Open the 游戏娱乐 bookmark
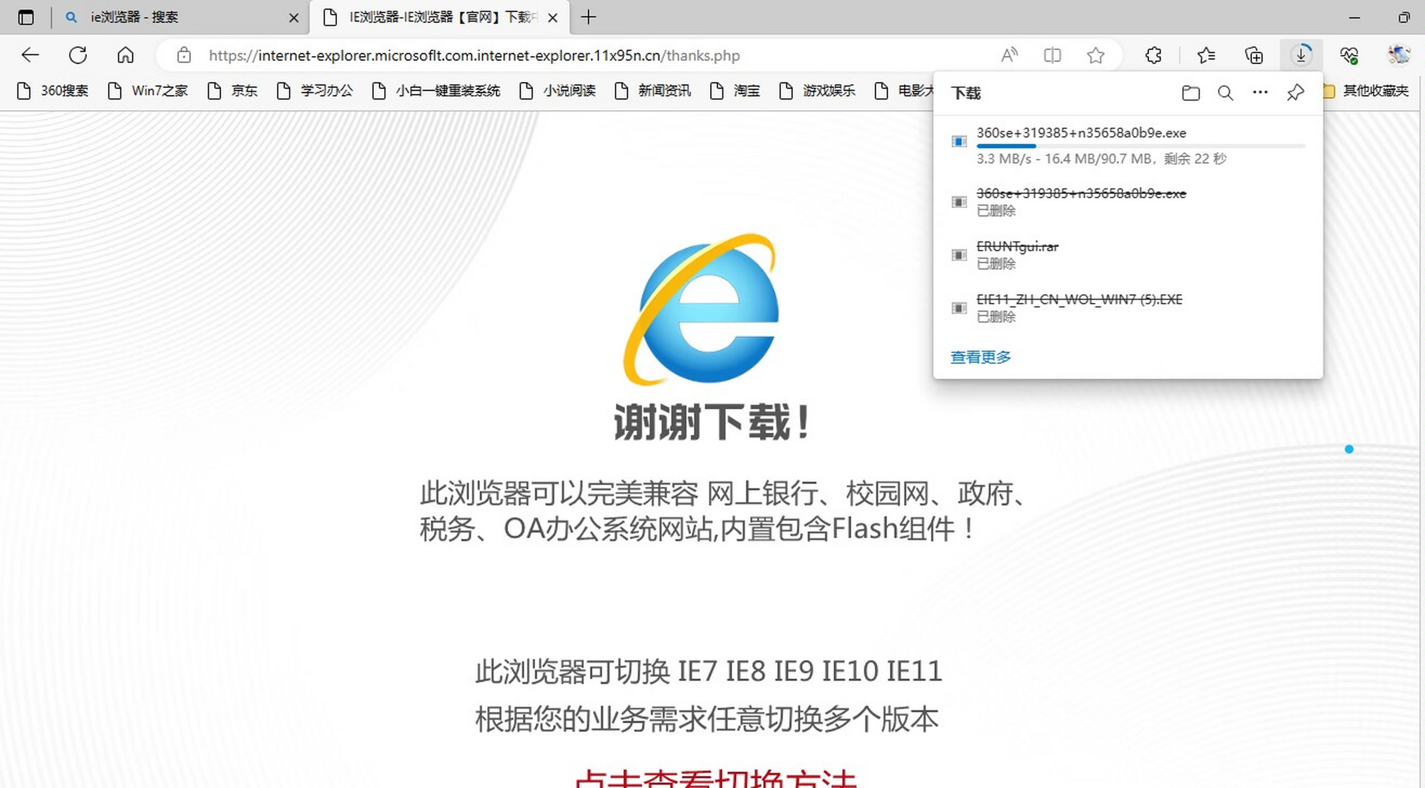The height and width of the screenshot is (788, 1425). click(817, 91)
